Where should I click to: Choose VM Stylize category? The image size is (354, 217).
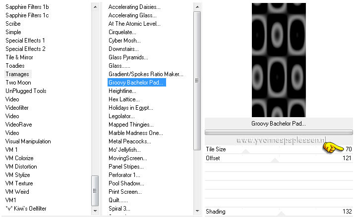pos(18,175)
